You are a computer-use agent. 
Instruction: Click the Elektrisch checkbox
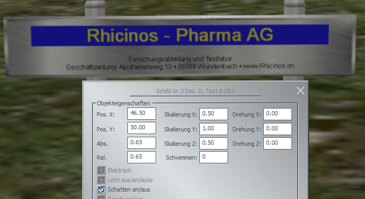point(101,170)
